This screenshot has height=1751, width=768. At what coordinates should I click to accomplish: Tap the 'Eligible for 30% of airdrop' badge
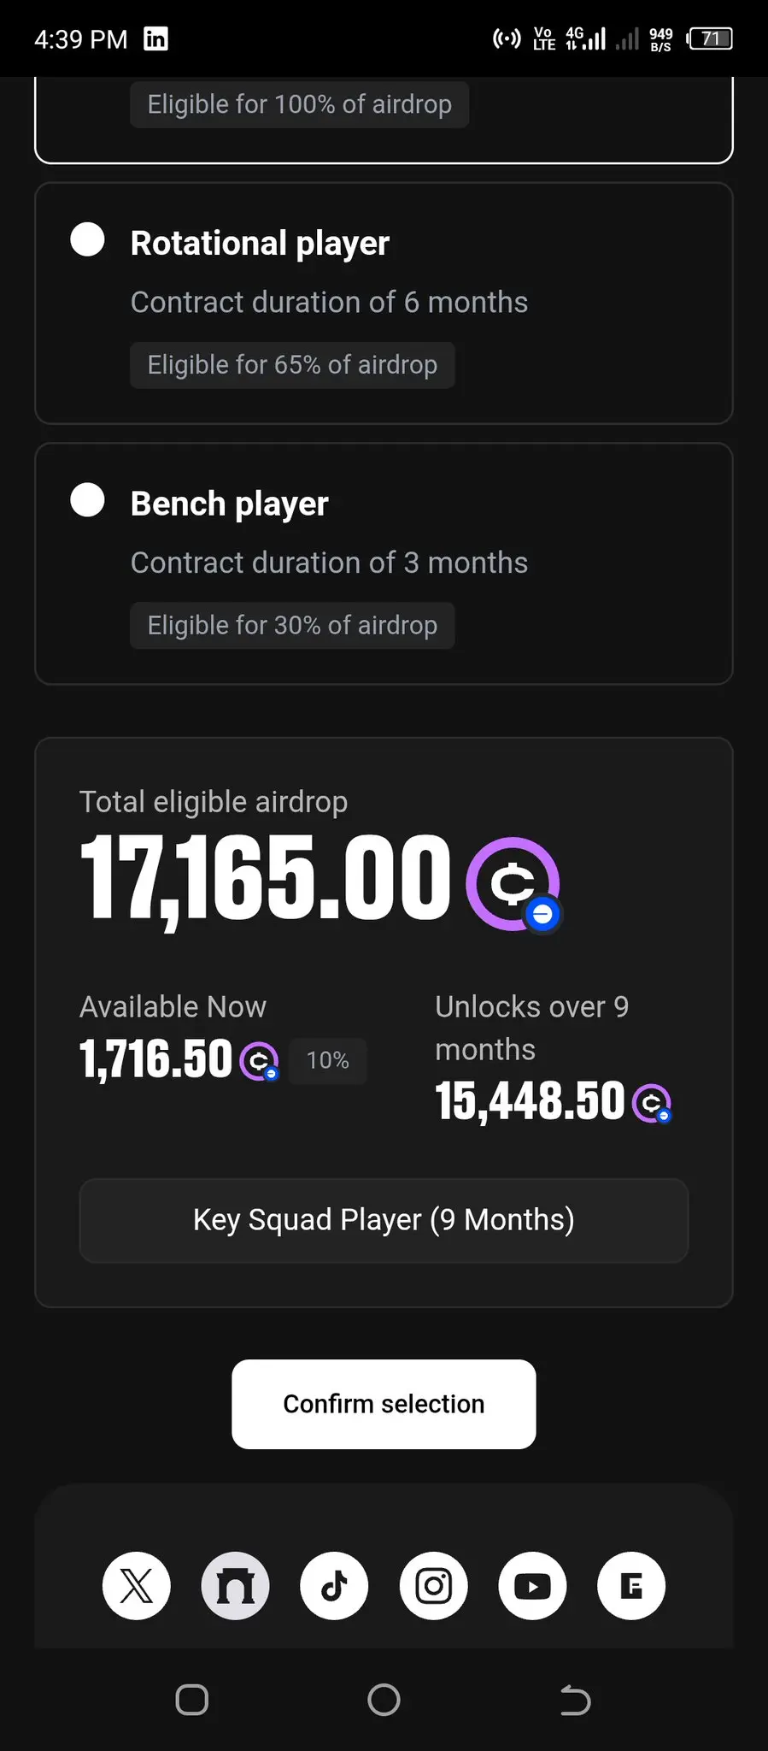click(292, 626)
